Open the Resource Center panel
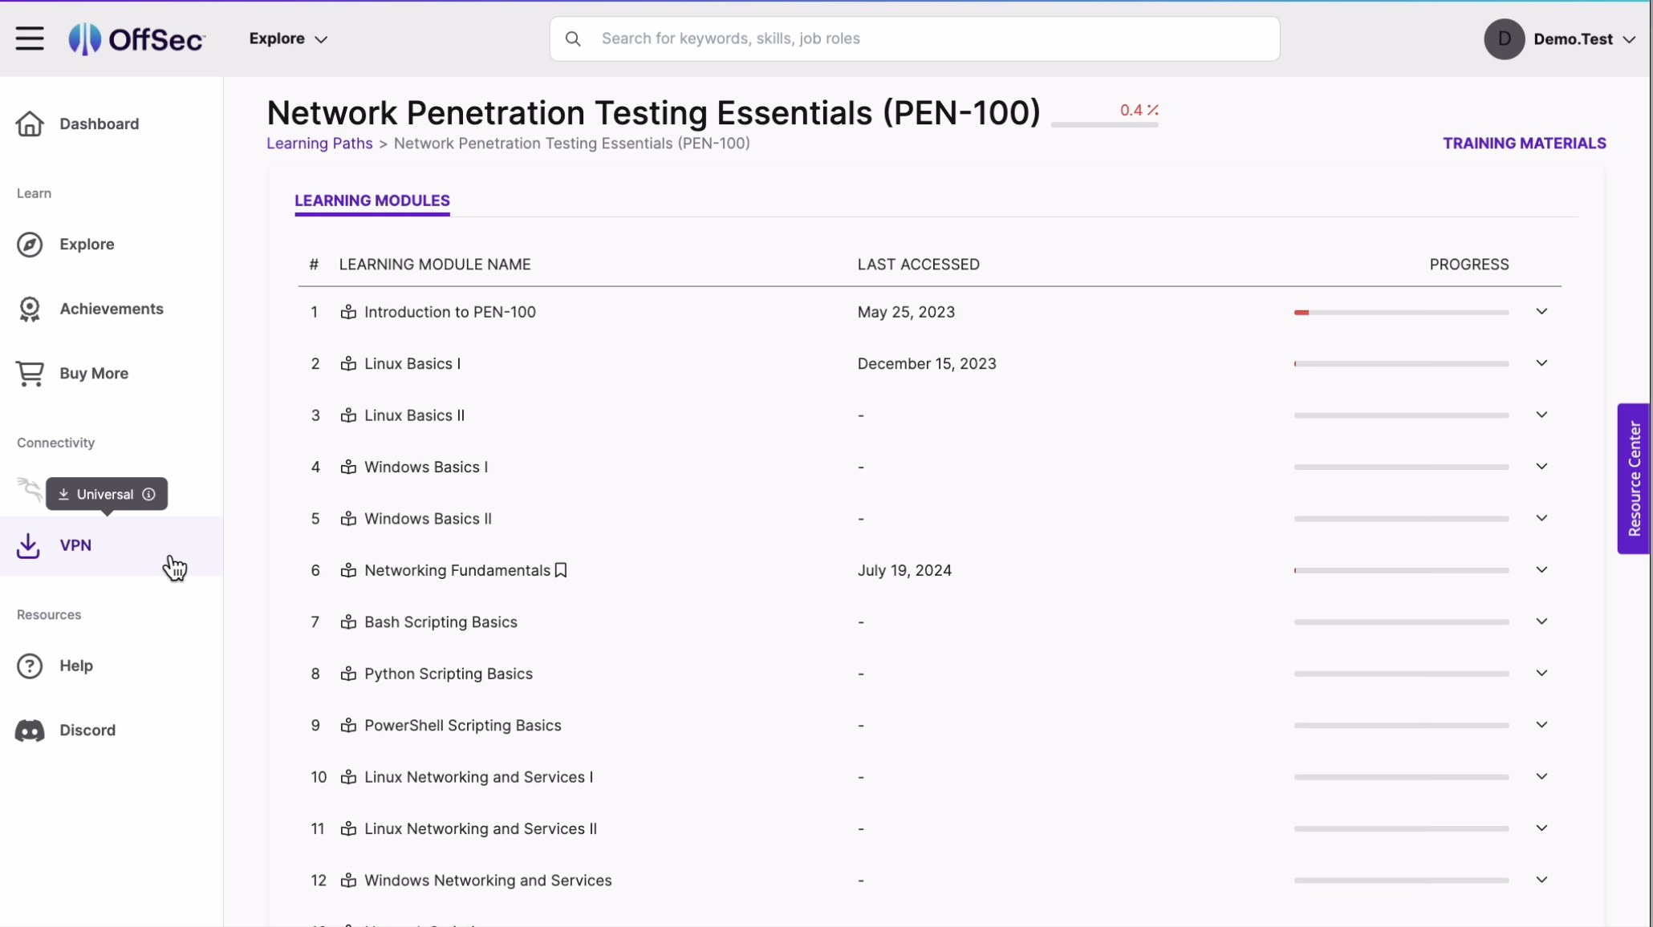Image resolution: width=1653 pixels, height=927 pixels. pyautogui.click(x=1635, y=478)
